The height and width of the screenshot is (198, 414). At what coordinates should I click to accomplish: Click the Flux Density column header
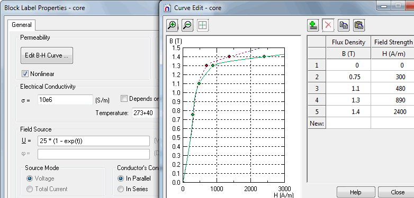coord(348,42)
